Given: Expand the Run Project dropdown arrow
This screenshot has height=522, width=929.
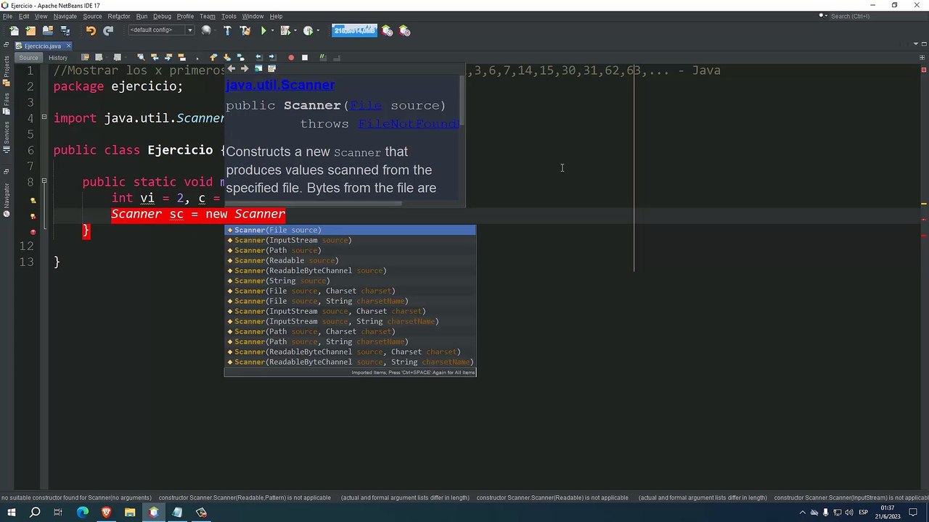Looking at the screenshot, I should click(273, 30).
